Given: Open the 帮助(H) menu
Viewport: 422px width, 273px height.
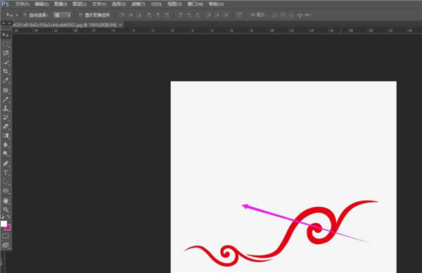Looking at the screenshot, I should 216,4.
